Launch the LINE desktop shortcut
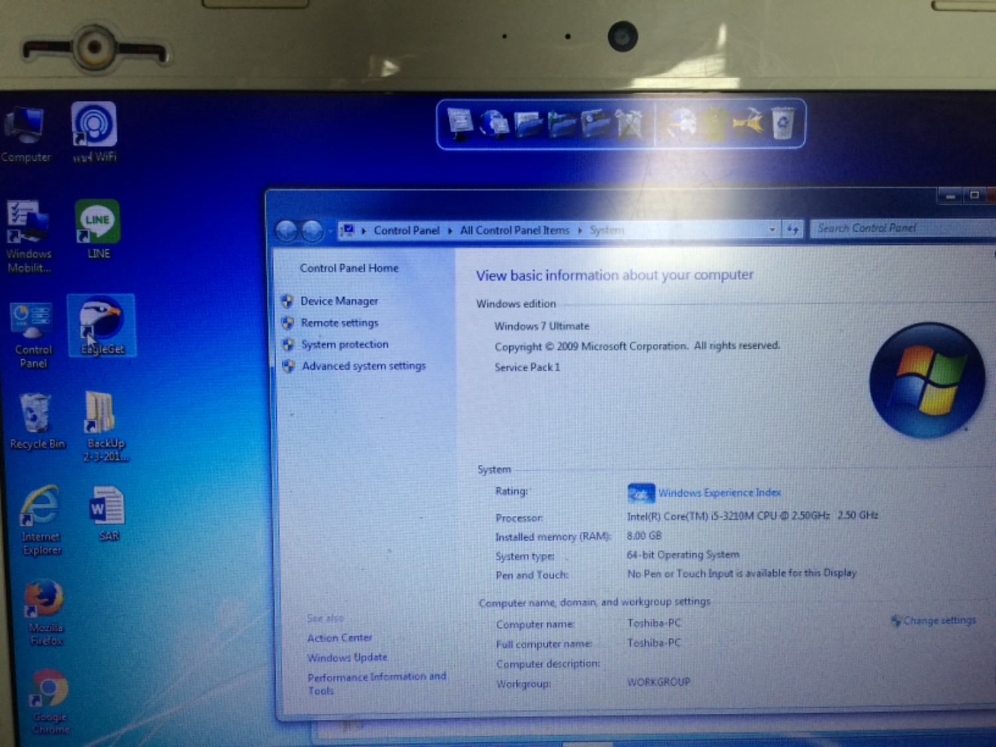The height and width of the screenshot is (747, 996). point(98,229)
